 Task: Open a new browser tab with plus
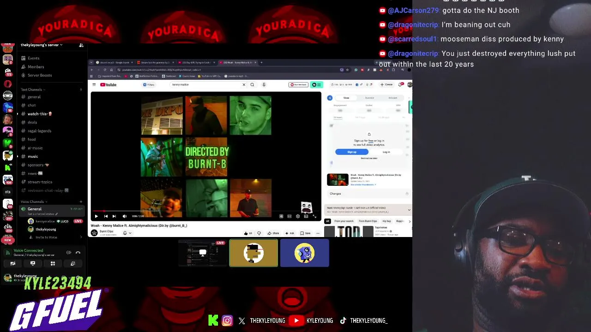coord(261,62)
